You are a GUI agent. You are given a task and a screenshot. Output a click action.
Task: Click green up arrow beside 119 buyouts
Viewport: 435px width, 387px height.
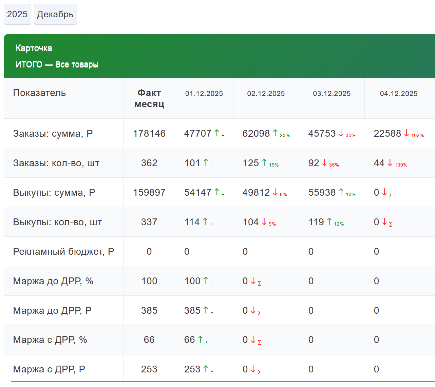point(329,221)
